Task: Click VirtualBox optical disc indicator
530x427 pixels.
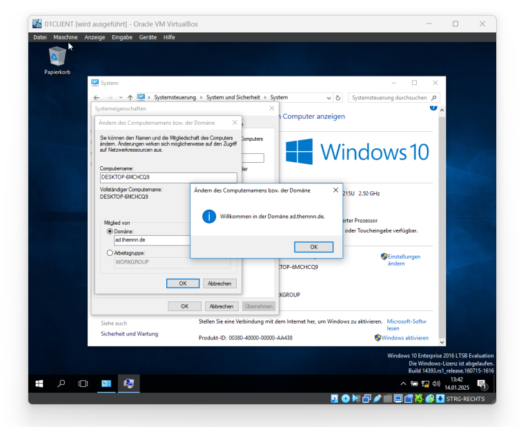Action: point(346,399)
